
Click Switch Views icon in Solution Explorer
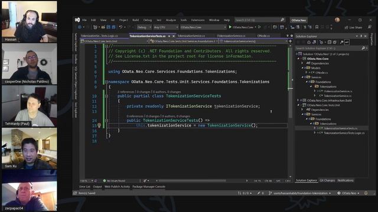click(314, 42)
